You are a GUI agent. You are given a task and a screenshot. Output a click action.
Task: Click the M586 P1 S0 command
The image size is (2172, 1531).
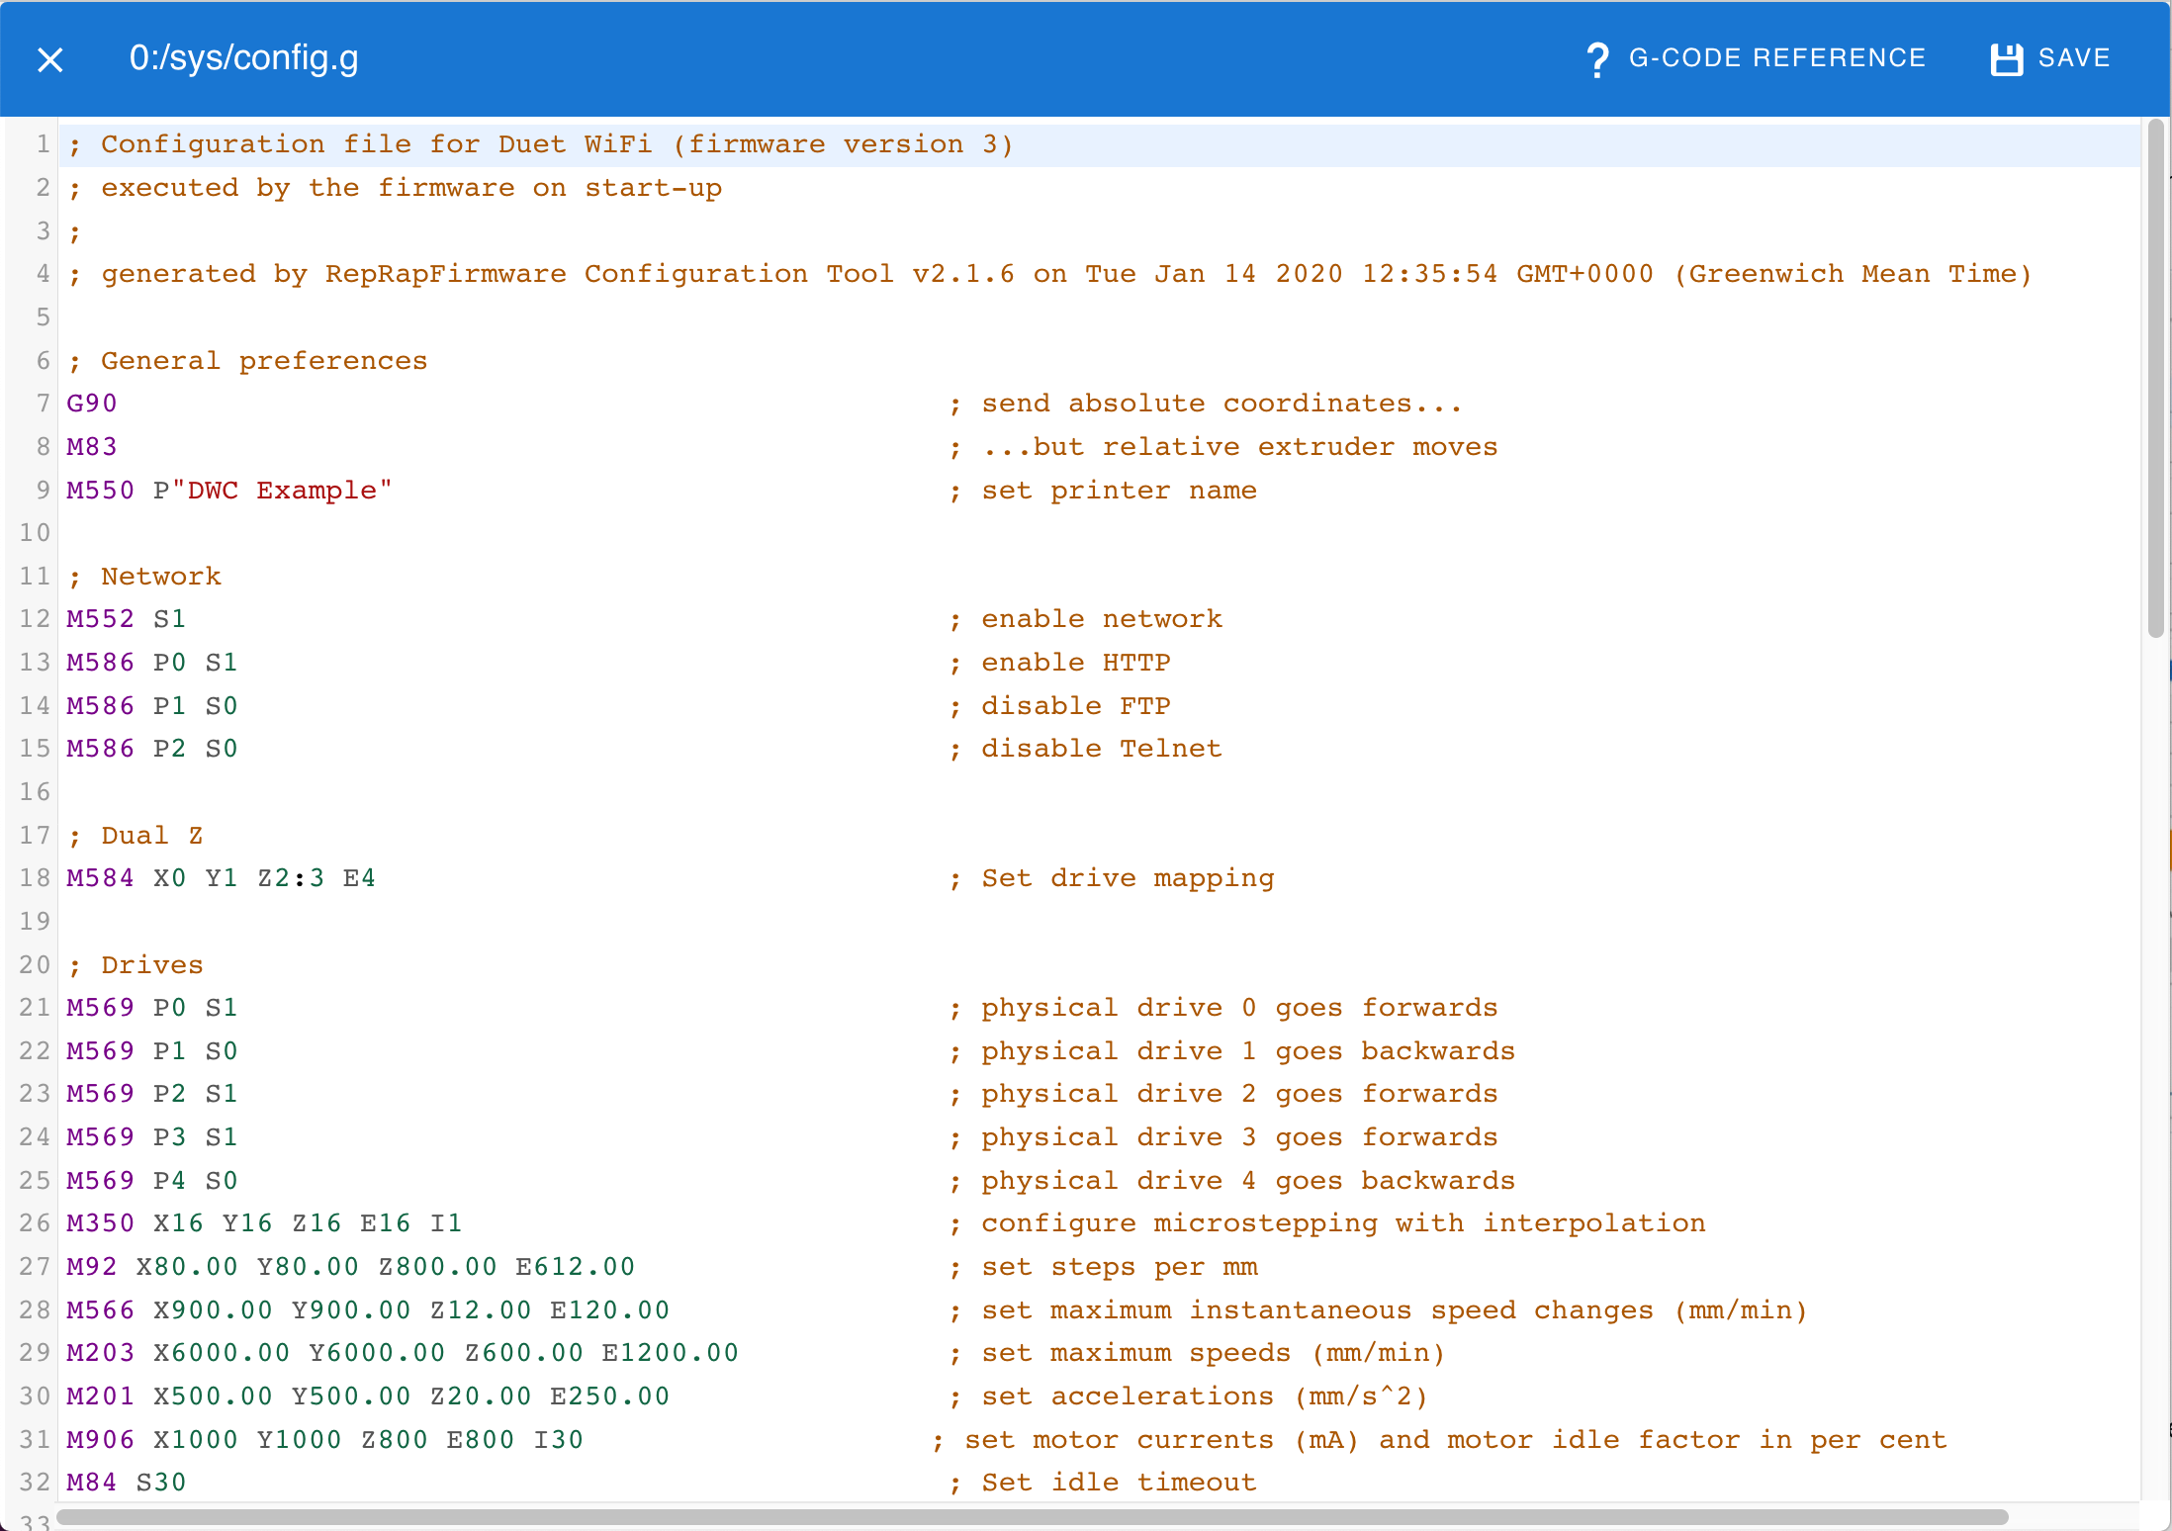152,706
